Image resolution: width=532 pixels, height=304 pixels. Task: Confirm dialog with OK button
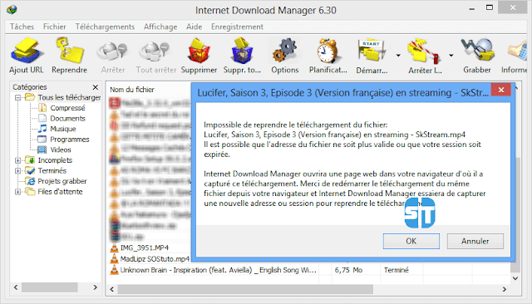coord(411,241)
